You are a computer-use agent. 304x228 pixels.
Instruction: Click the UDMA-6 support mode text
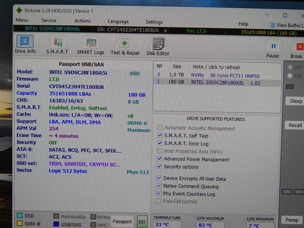point(137,123)
